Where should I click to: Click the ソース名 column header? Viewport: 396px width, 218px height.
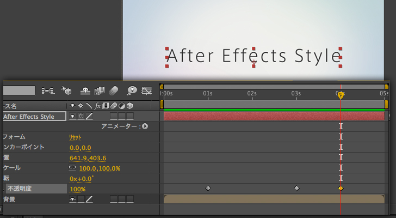click(x=10, y=106)
